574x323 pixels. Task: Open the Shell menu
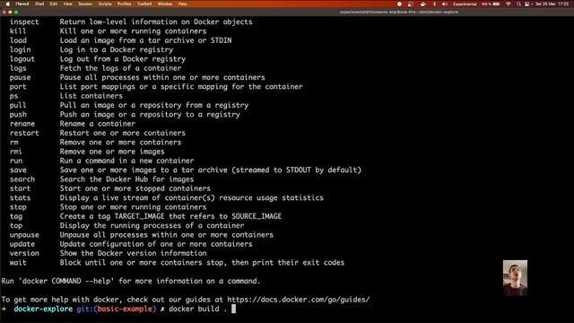[x=39, y=4]
